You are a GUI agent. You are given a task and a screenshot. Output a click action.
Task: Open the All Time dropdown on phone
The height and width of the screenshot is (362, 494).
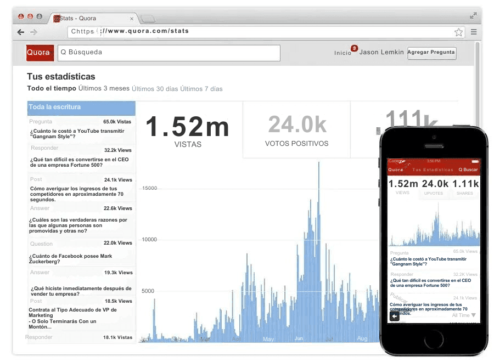click(464, 315)
